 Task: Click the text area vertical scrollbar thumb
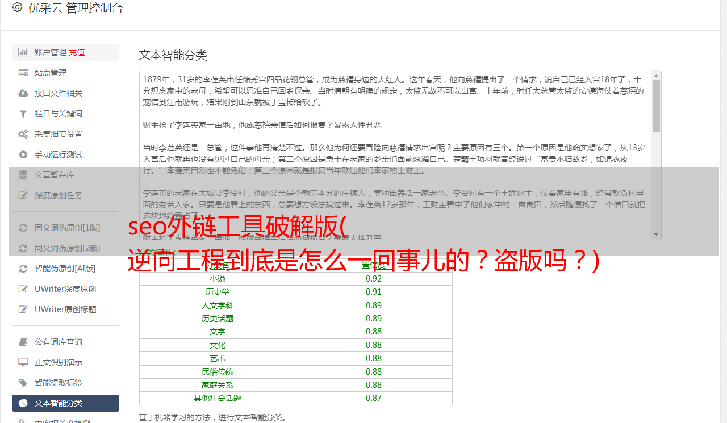[656, 106]
